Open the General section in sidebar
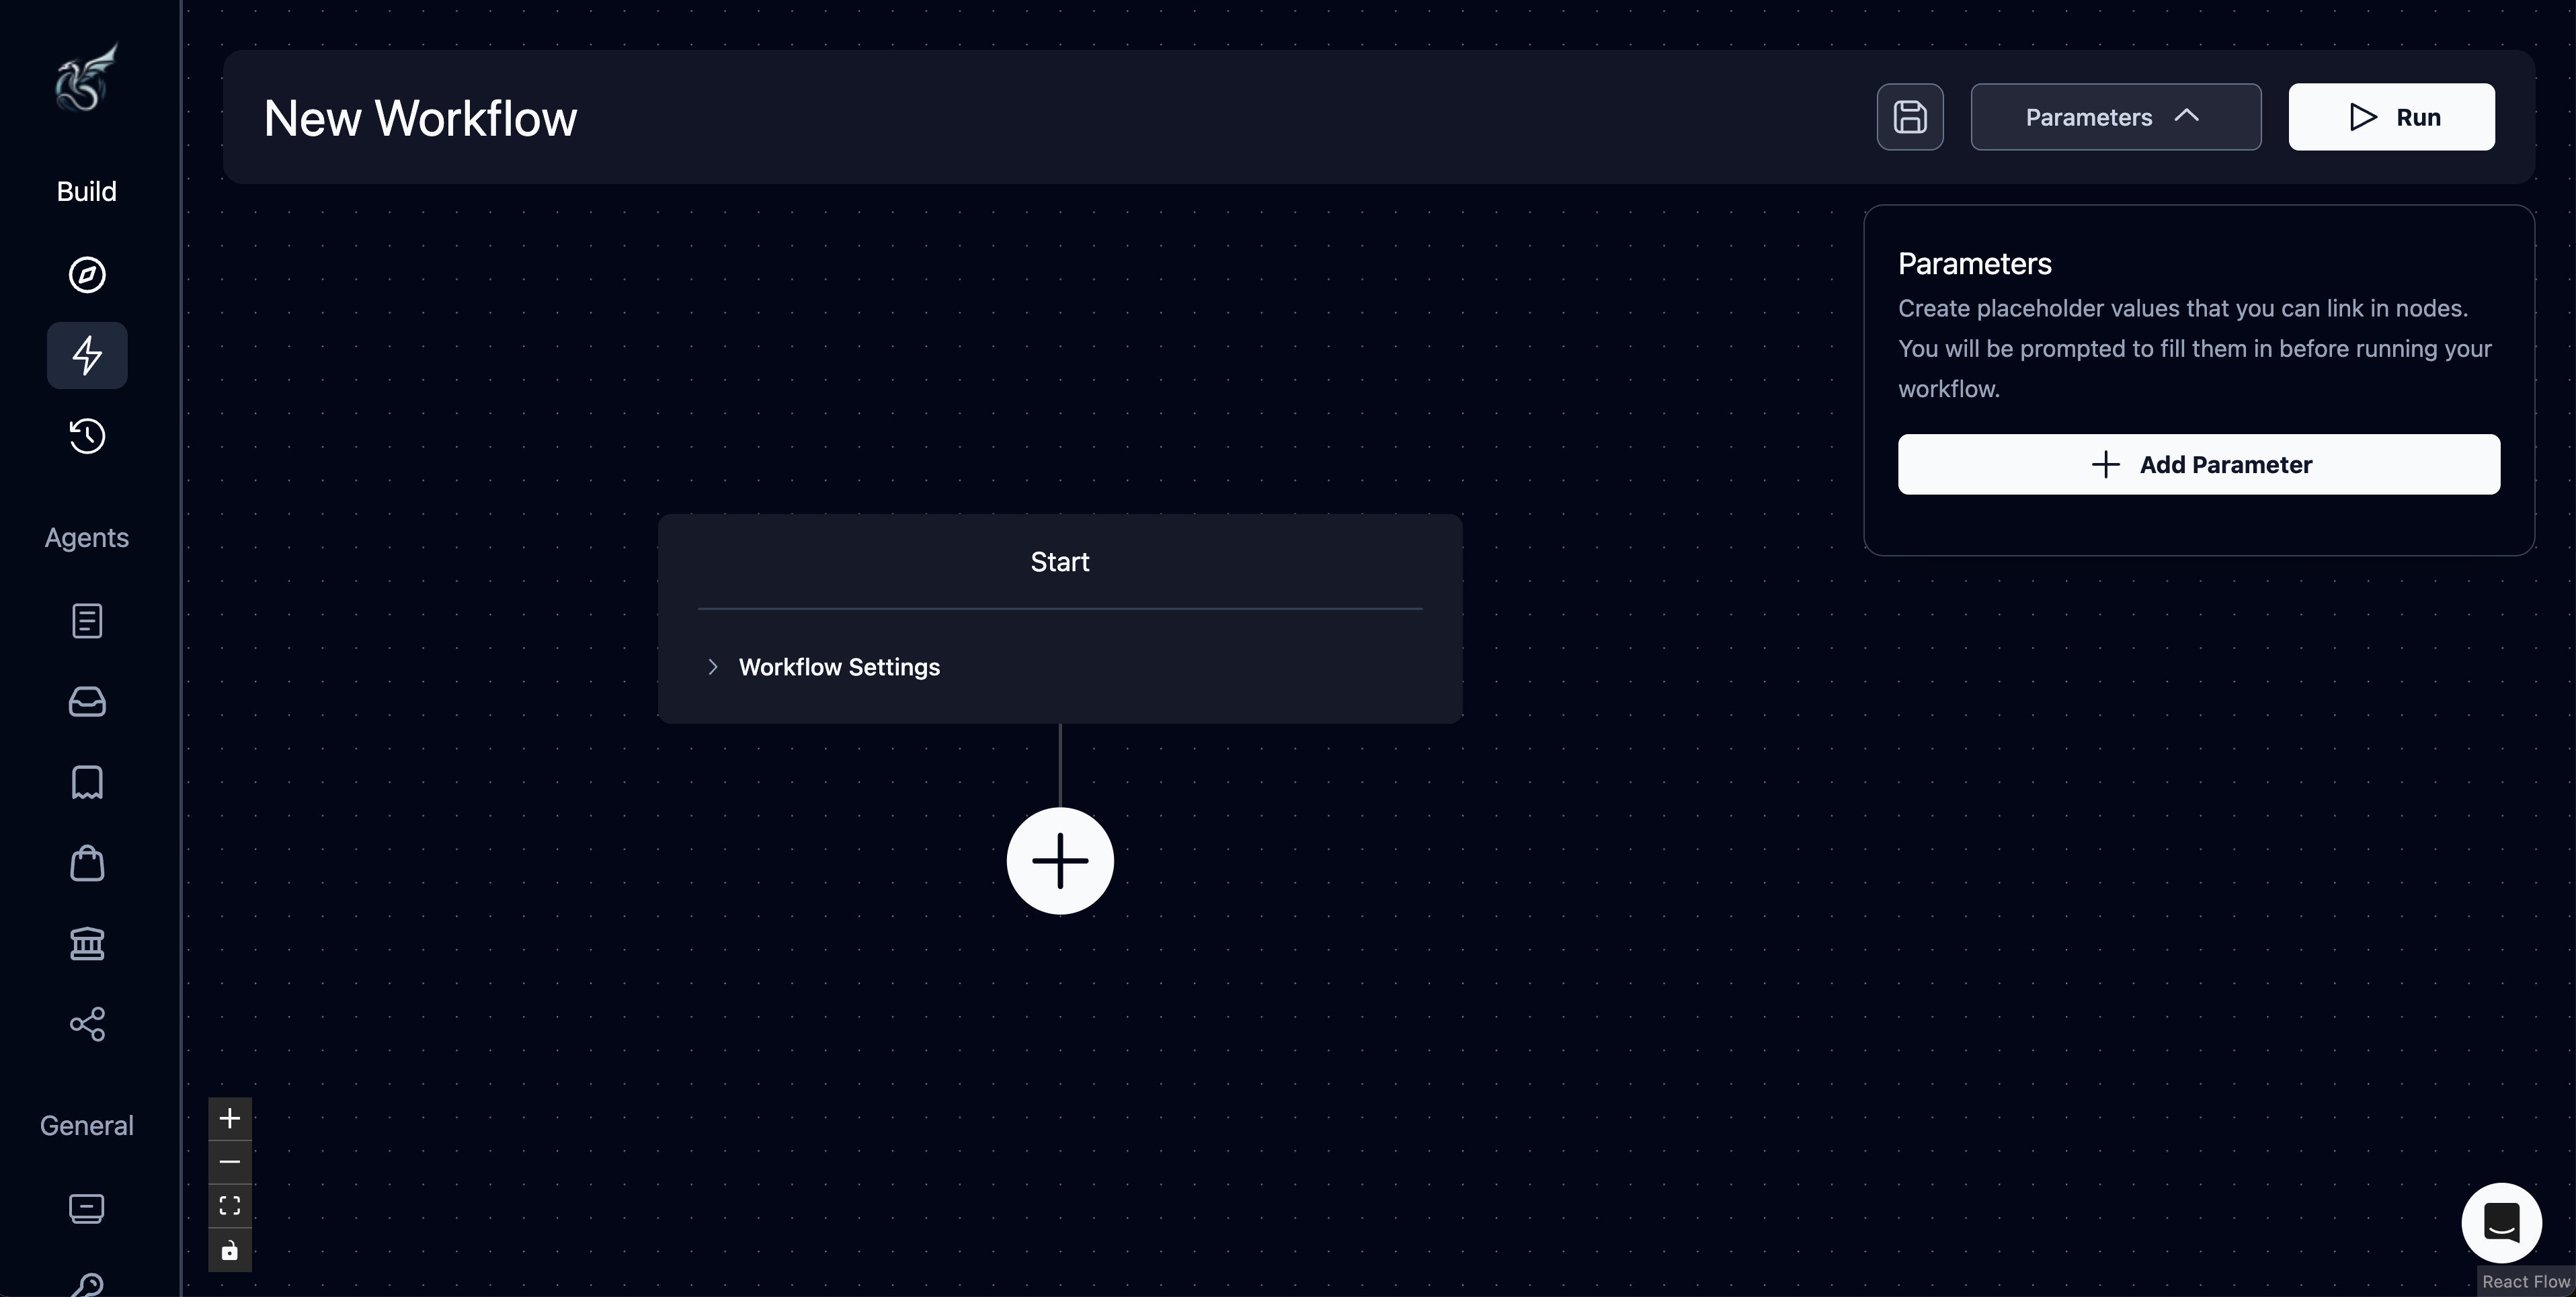This screenshot has height=1297, width=2576. click(86, 1124)
